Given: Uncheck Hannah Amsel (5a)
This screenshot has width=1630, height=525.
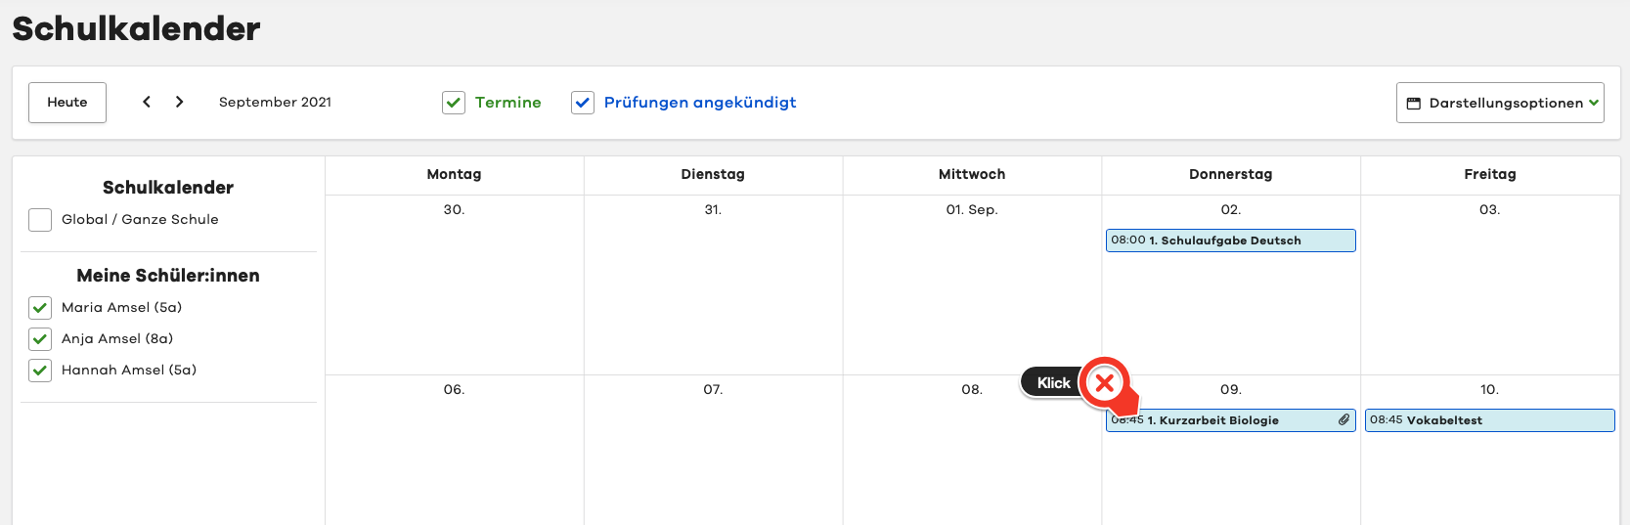Looking at the screenshot, I should (x=40, y=371).
